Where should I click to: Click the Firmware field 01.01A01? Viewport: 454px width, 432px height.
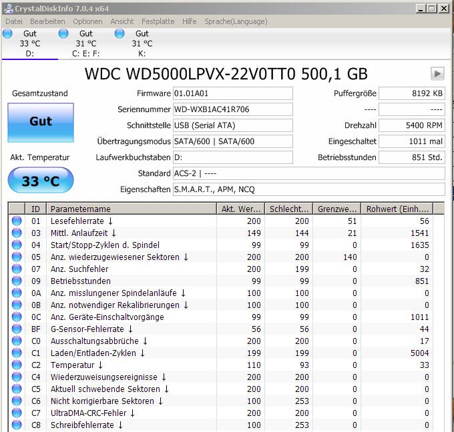233,93
